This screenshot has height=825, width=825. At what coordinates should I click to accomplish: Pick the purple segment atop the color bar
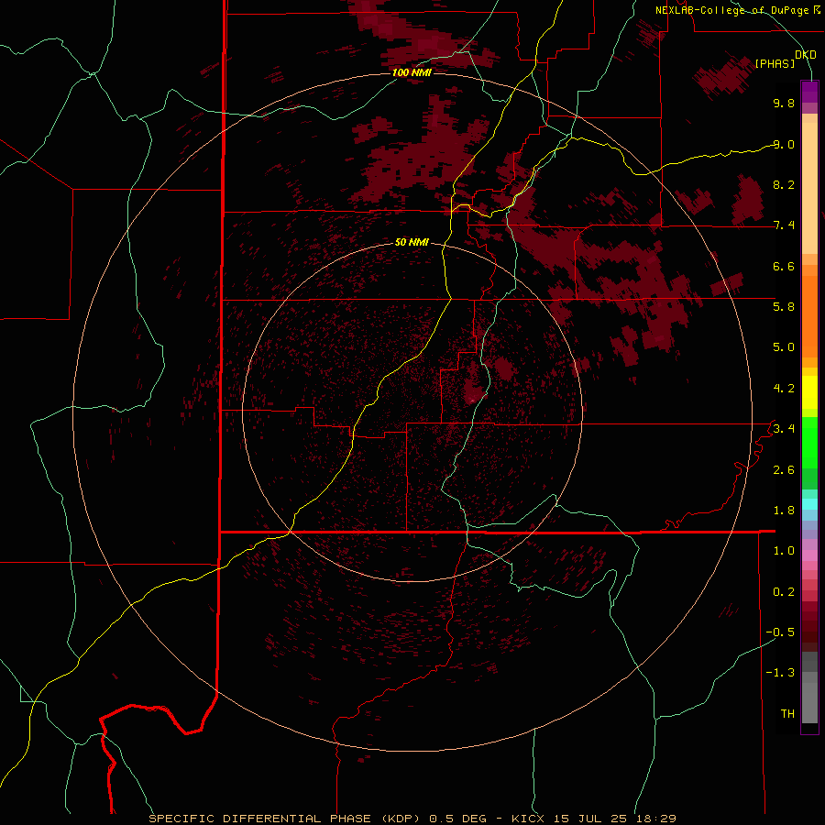(x=809, y=92)
